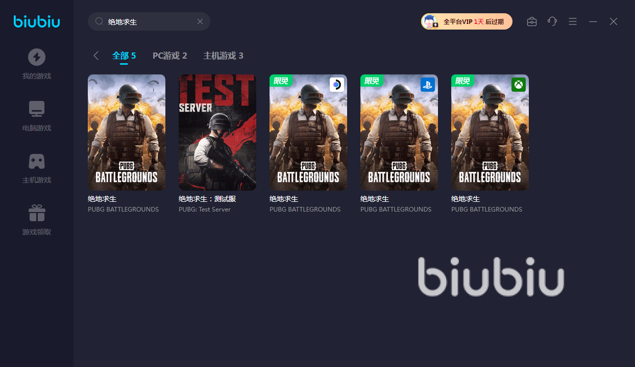
Task: Clear the search field with X
Action: [x=200, y=21]
